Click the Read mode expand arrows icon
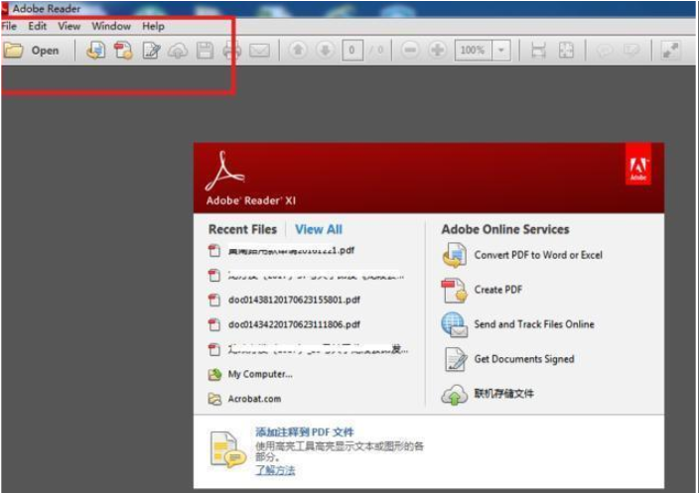Image resolution: width=699 pixels, height=493 pixels. coord(670,51)
